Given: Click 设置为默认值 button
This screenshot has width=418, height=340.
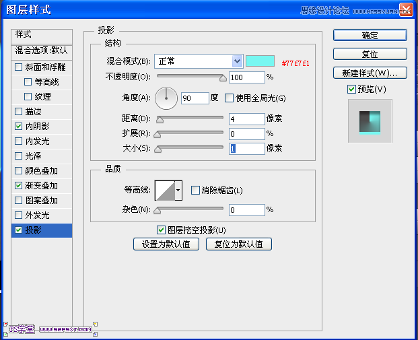Looking at the screenshot, I should (166, 244).
